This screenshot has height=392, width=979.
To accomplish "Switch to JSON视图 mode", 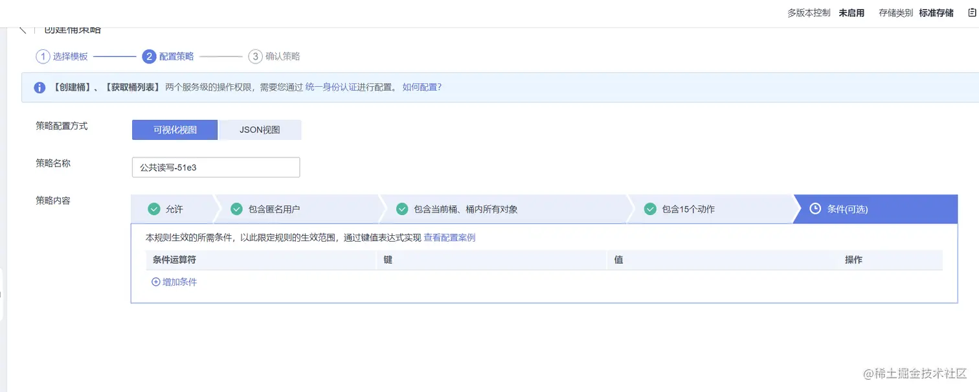I will pos(260,130).
